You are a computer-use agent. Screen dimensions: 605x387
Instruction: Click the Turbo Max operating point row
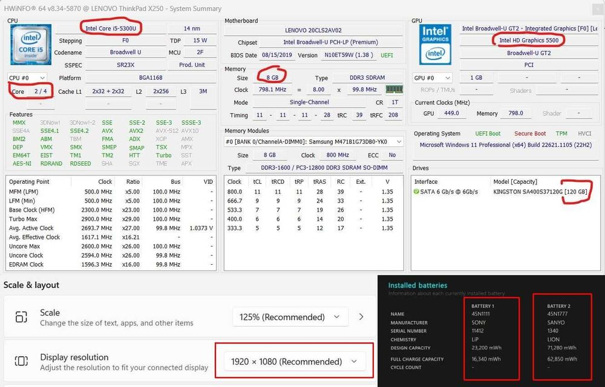tap(111, 219)
